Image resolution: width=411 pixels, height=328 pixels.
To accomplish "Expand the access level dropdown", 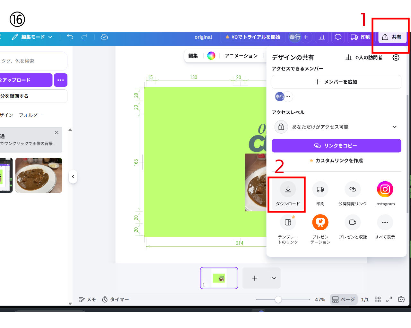I will tap(394, 127).
